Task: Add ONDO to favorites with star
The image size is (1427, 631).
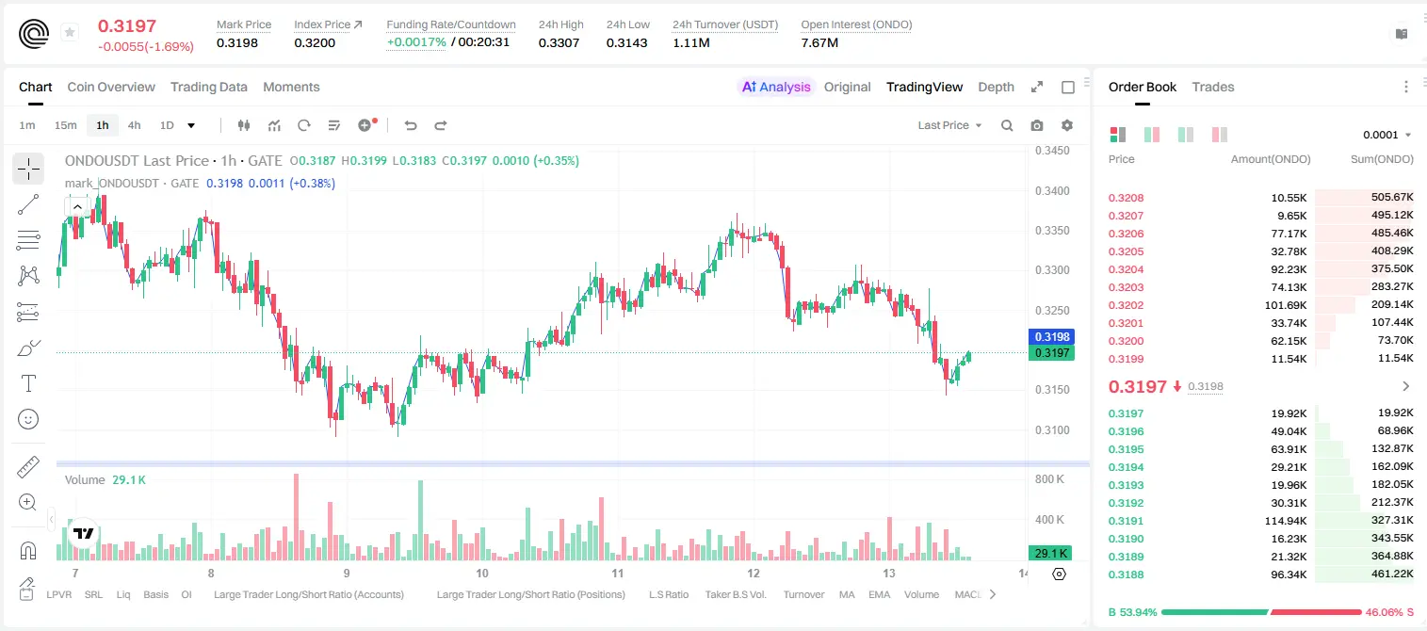Action: coord(69,33)
